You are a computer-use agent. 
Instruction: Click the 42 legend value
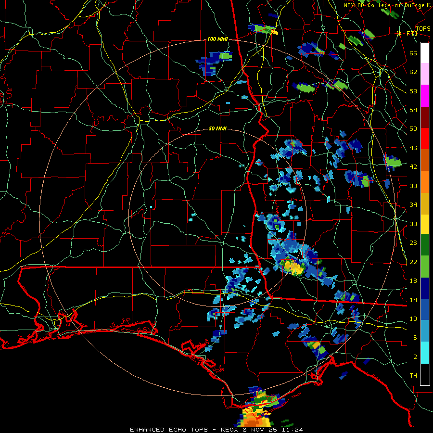click(413, 167)
